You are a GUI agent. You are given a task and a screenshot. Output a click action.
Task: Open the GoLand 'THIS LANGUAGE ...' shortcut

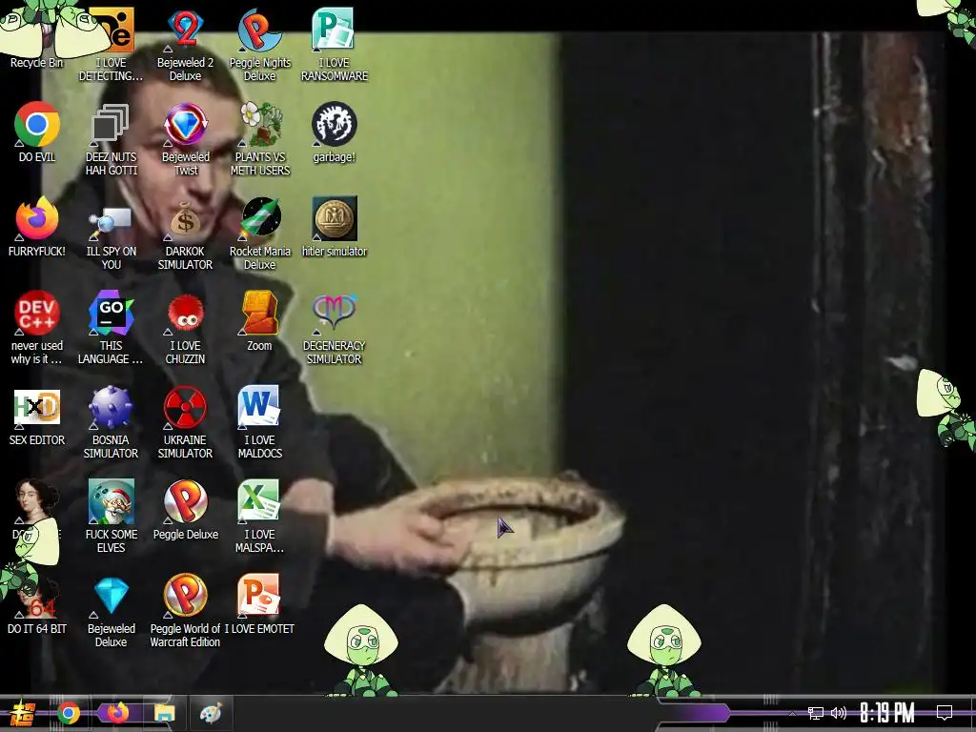pyautogui.click(x=111, y=328)
